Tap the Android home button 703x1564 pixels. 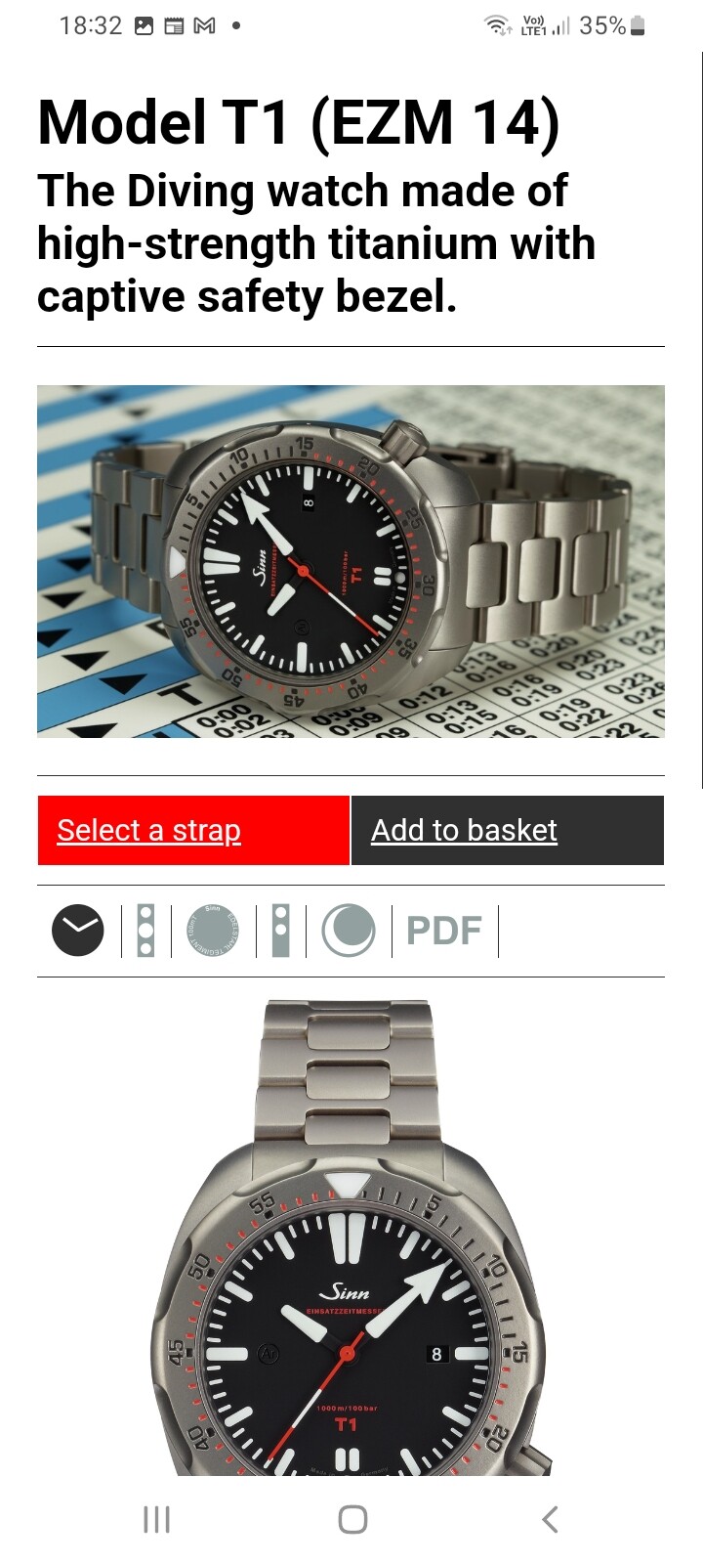pos(352,1519)
